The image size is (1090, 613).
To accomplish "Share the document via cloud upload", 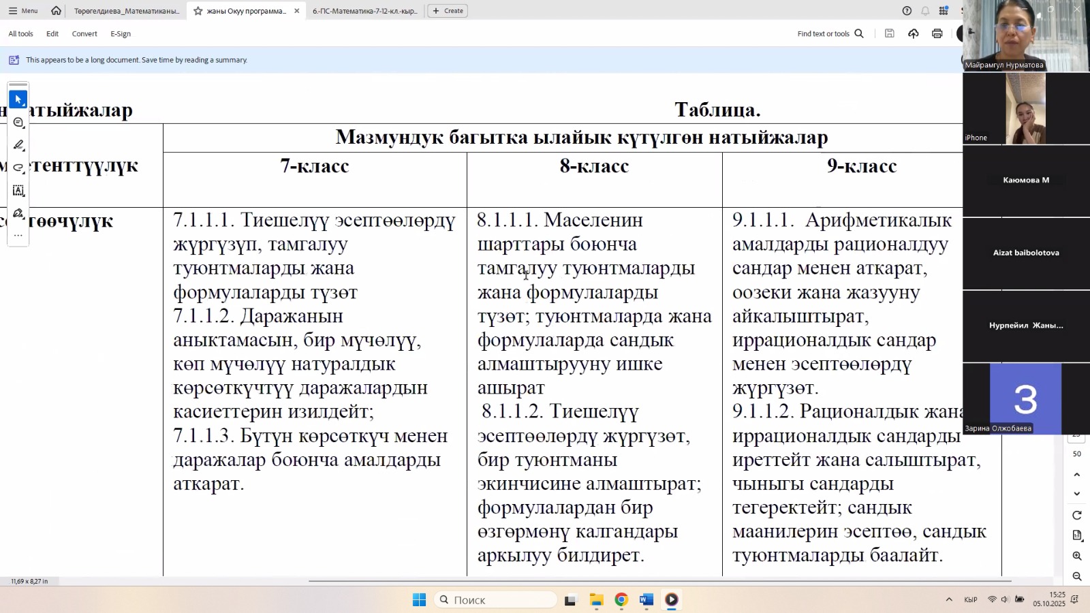I will click(x=914, y=33).
